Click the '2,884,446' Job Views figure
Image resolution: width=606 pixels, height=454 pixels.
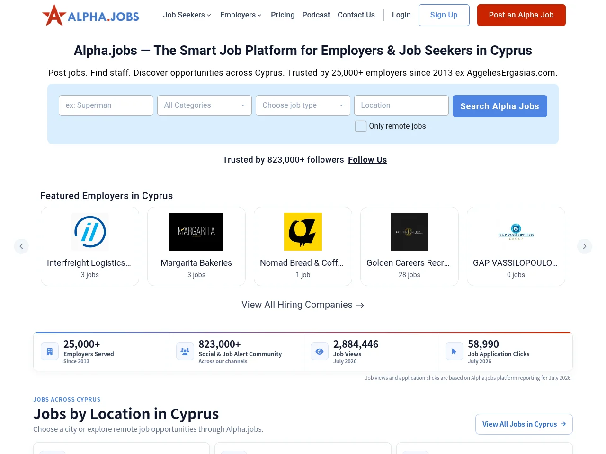(x=356, y=344)
